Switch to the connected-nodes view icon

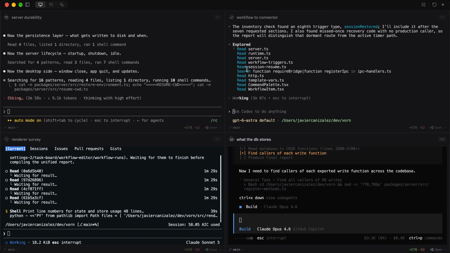click(62, 4)
